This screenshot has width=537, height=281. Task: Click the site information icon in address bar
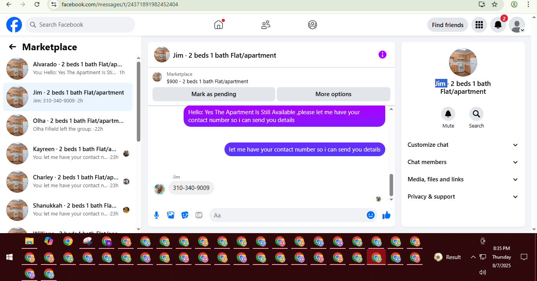(x=54, y=4)
